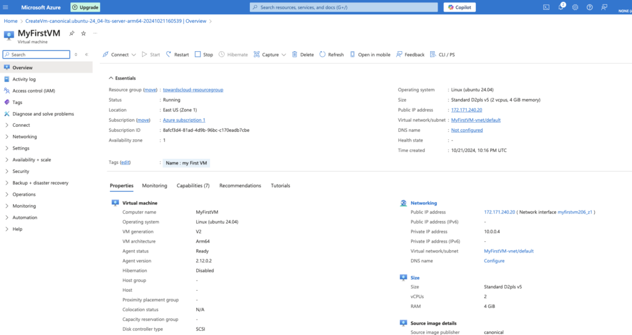Refresh the VM overview
The image size is (632, 335).
331,55
